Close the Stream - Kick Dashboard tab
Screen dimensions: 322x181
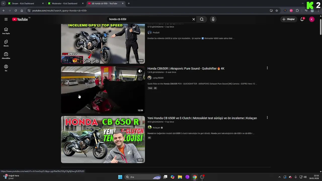point(43,4)
